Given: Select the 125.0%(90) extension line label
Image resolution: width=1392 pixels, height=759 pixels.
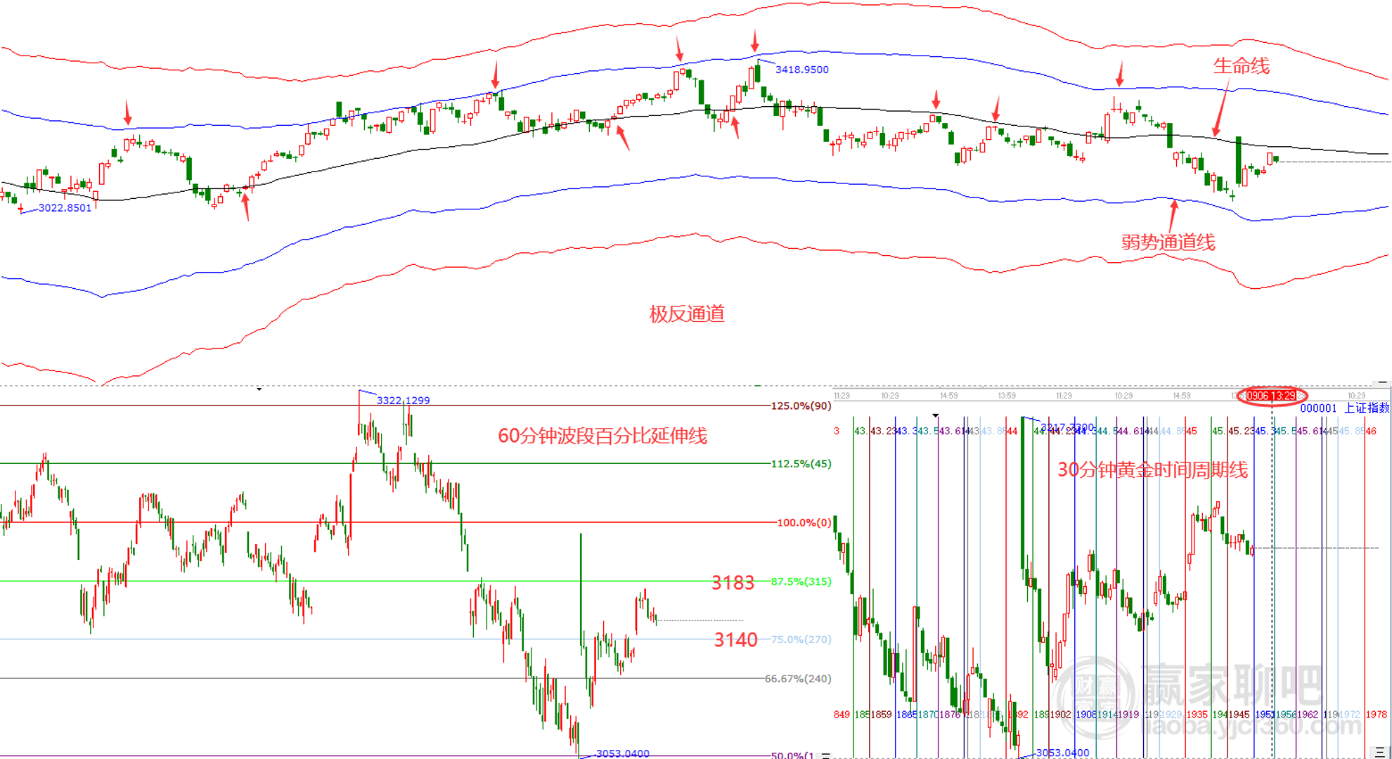Looking at the screenshot, I should (x=801, y=406).
